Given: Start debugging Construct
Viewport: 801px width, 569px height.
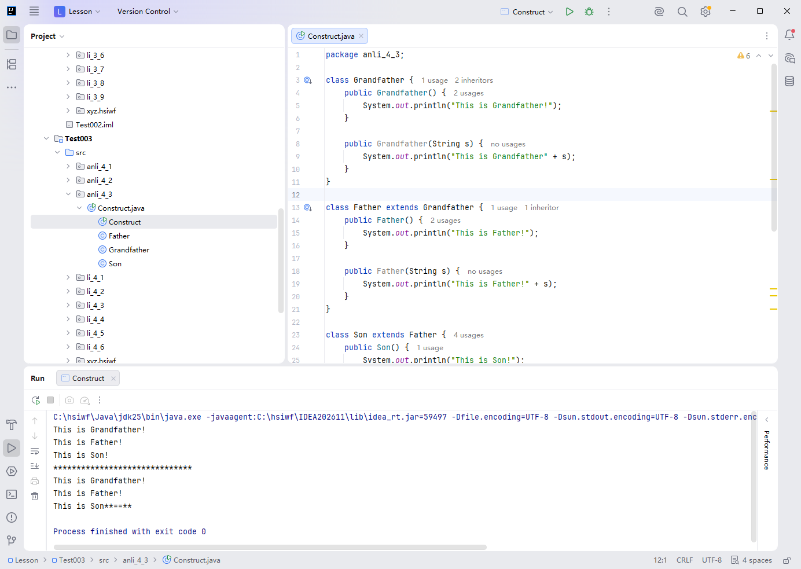Looking at the screenshot, I should (589, 12).
